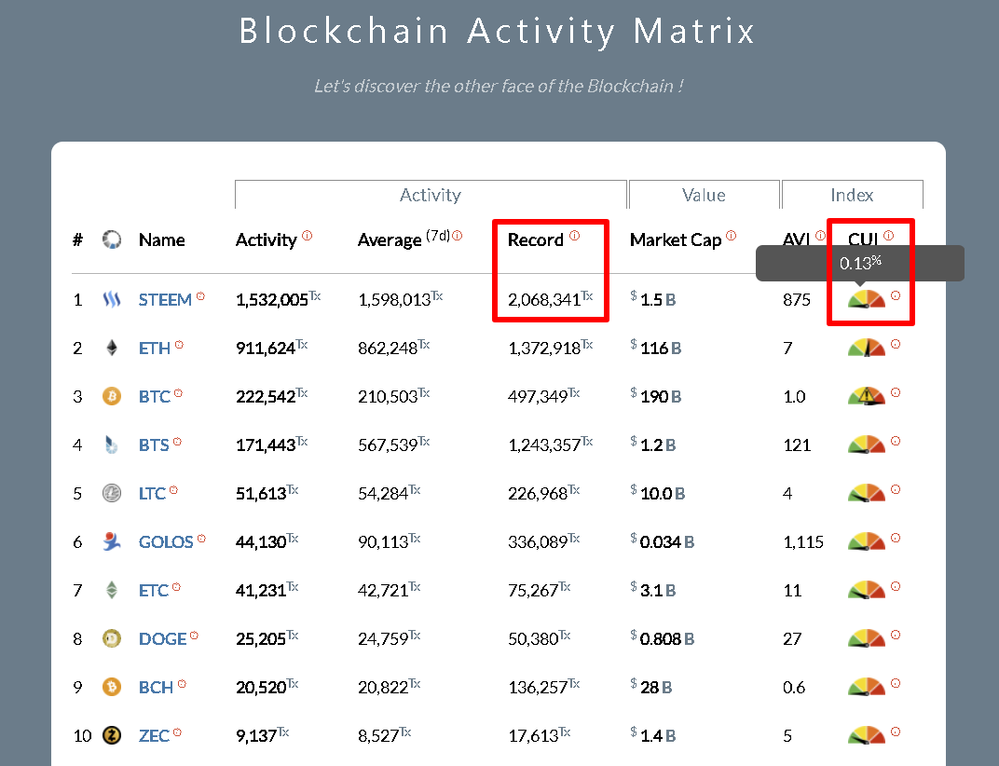Click the DOGE CUI gauge icon
The image size is (999, 766).
click(x=867, y=638)
